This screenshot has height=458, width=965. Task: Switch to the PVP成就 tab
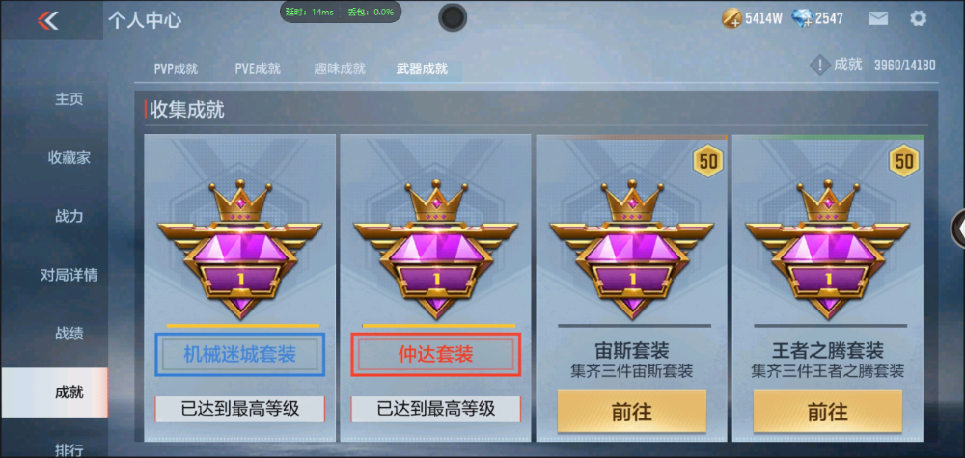click(176, 68)
